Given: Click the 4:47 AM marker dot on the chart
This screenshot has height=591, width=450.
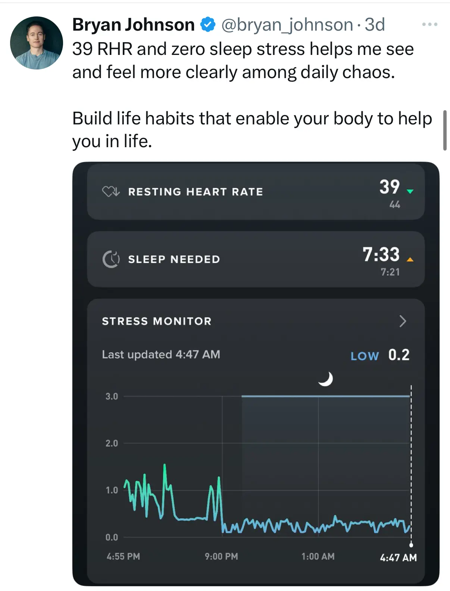Looking at the screenshot, I should (x=411, y=545).
